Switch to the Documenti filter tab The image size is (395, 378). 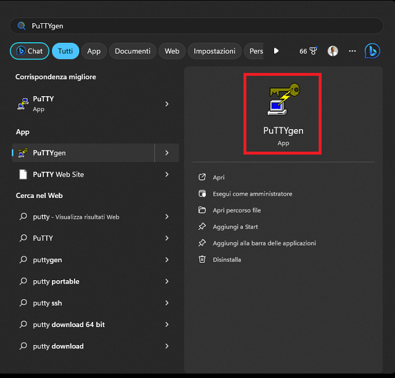click(x=133, y=51)
